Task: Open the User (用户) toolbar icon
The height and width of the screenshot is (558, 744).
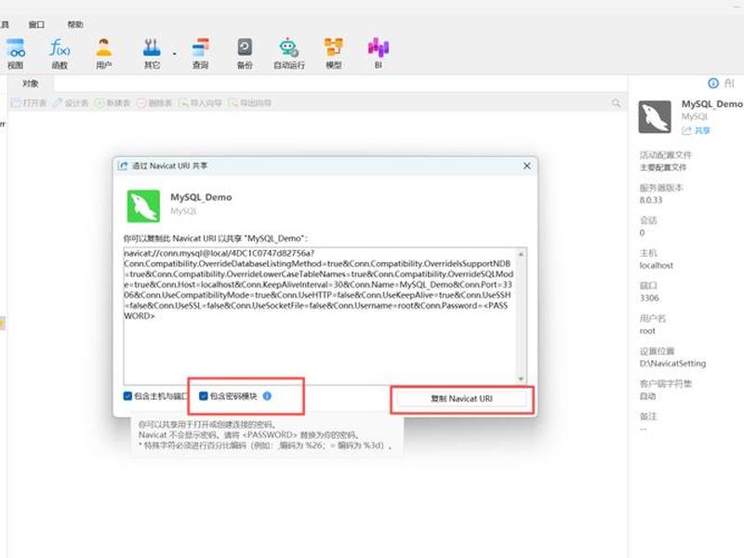Action: 104,53
